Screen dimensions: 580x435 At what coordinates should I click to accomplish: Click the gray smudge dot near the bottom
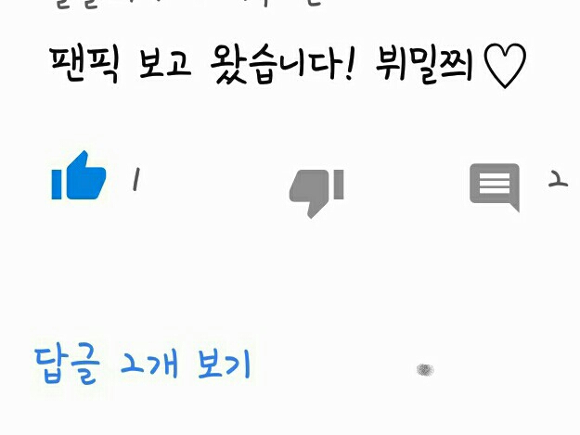tap(425, 369)
